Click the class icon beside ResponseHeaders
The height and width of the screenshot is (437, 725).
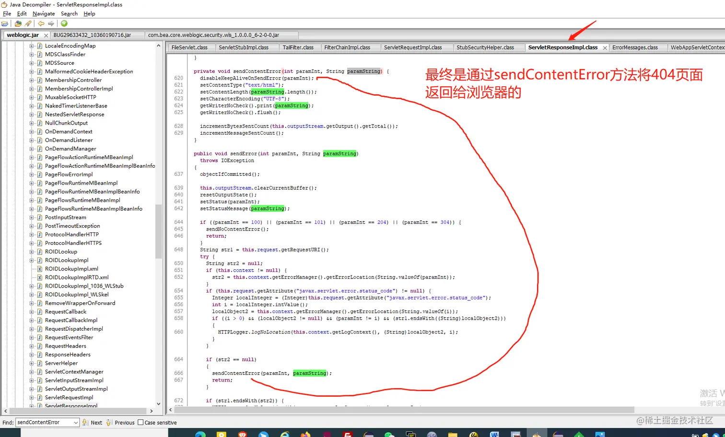coord(40,355)
